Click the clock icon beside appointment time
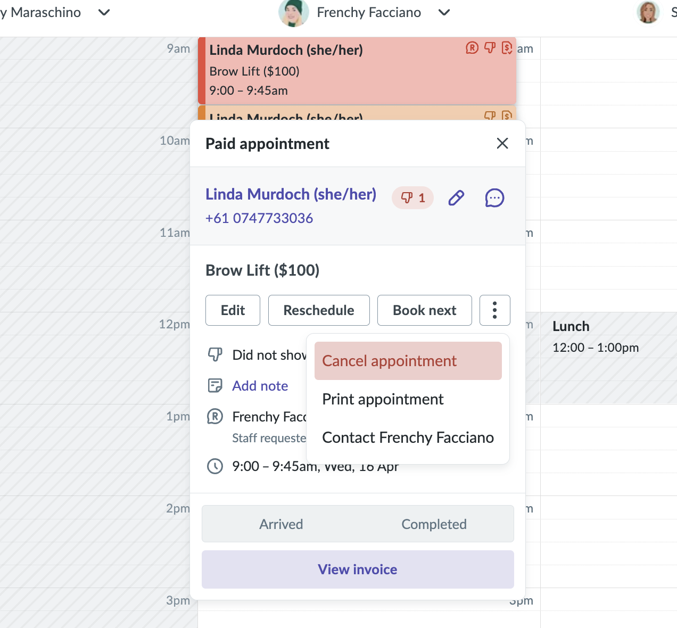This screenshot has width=677, height=628. coord(215,466)
